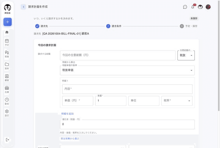The height and width of the screenshot is (148, 220).
Task: Click the 今回の請求計画 section heading
Action: (x=47, y=45)
